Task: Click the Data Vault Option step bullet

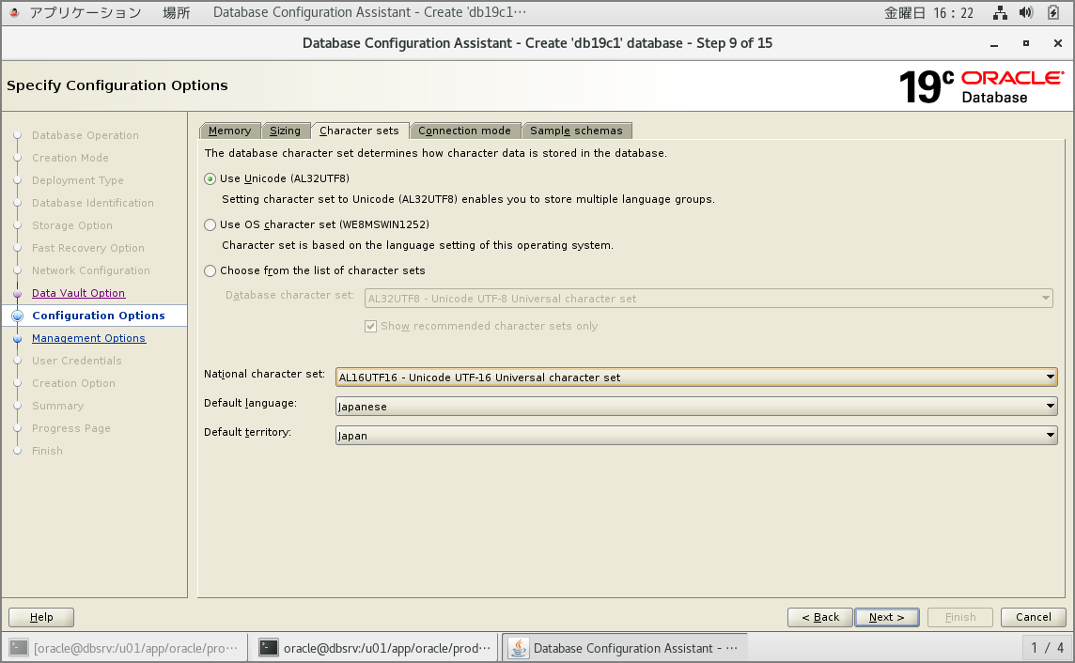Action: [17, 293]
